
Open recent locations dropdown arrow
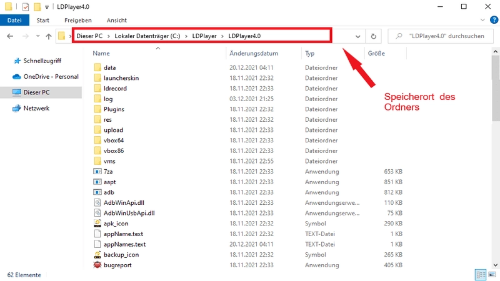click(x=38, y=36)
